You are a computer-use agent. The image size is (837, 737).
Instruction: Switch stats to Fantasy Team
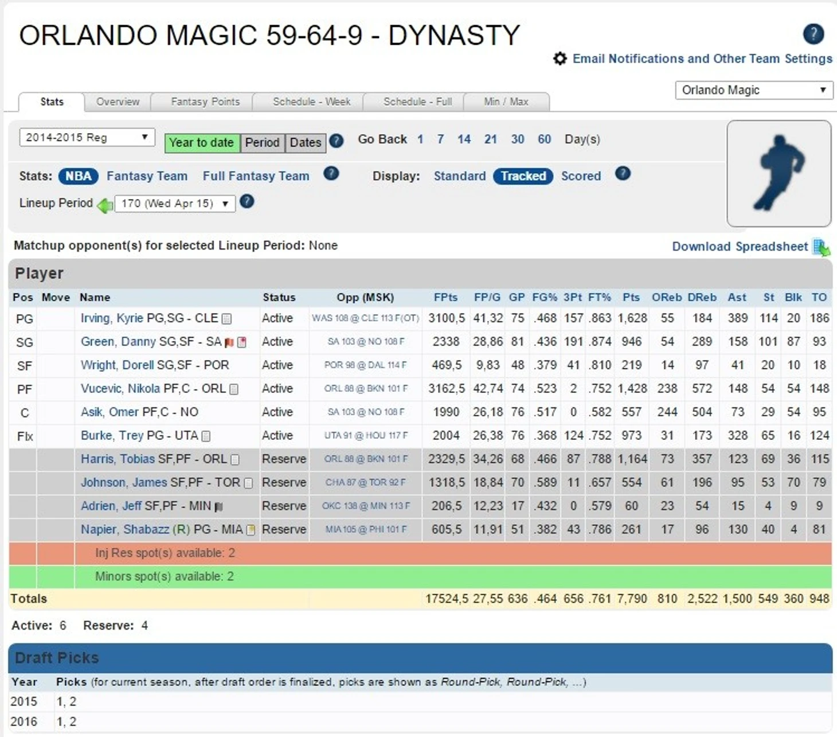[147, 176]
